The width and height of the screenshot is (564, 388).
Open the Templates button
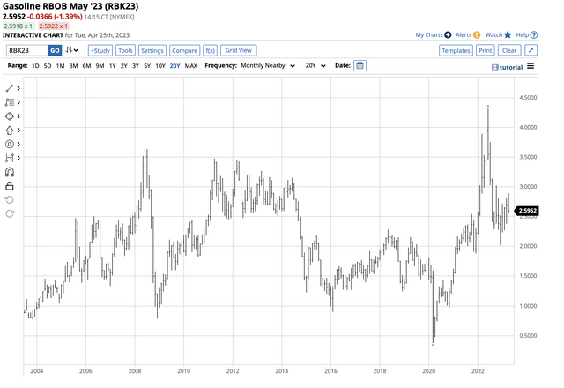(456, 50)
